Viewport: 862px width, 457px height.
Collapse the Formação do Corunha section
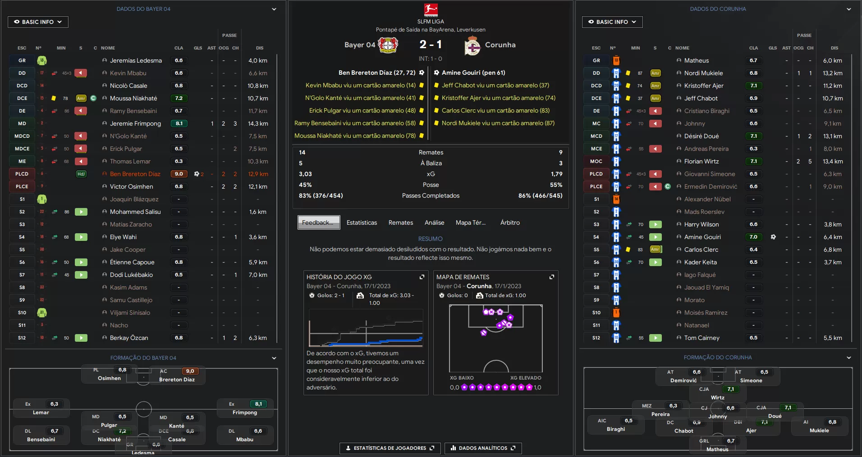pos(849,357)
